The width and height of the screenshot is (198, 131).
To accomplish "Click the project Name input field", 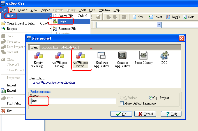I will pos(73,101).
